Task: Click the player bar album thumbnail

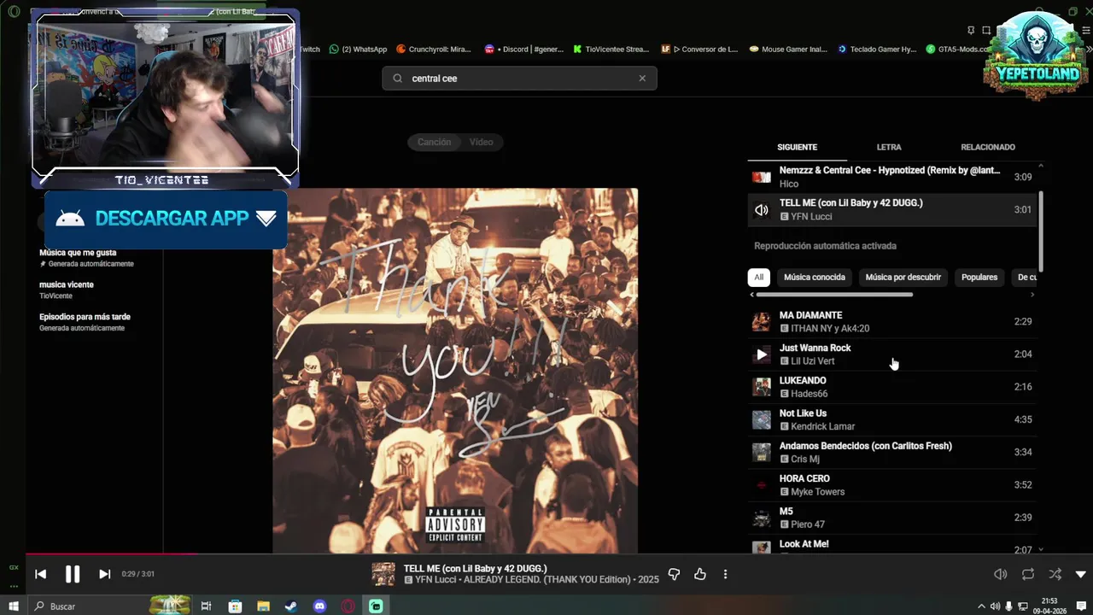Action: pyautogui.click(x=383, y=574)
